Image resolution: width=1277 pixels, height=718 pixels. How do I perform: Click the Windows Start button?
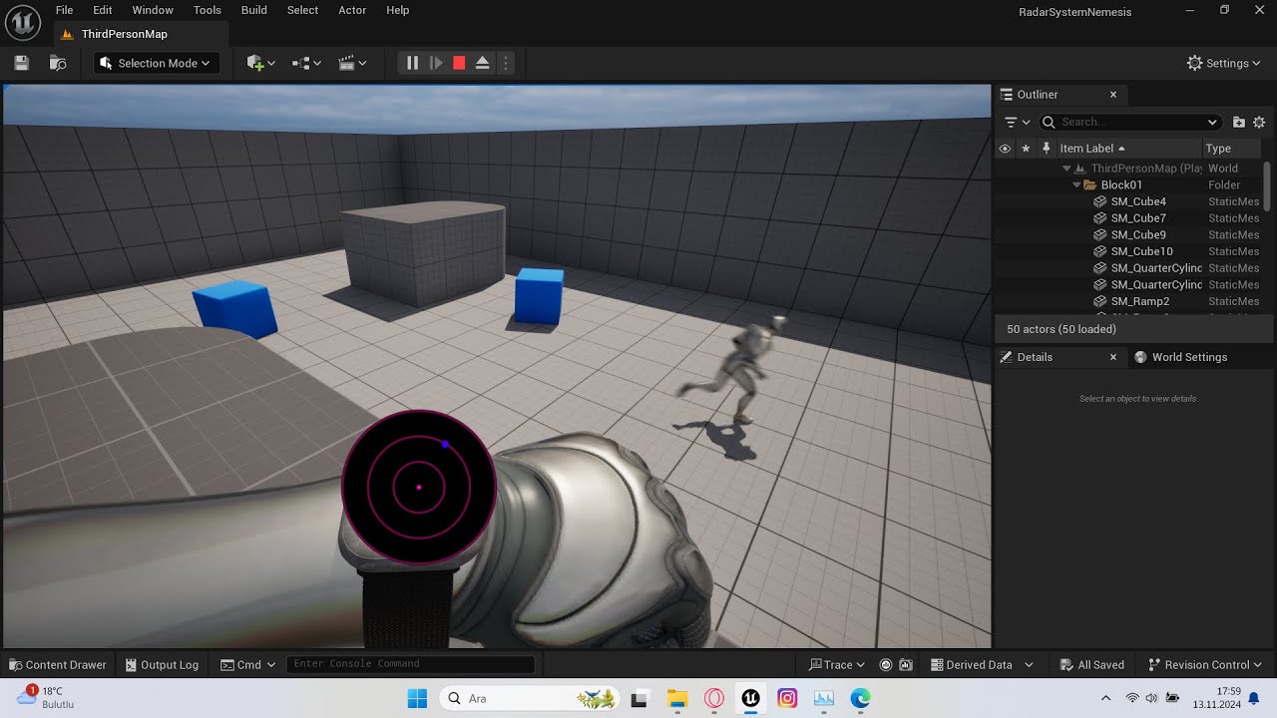coord(417,698)
